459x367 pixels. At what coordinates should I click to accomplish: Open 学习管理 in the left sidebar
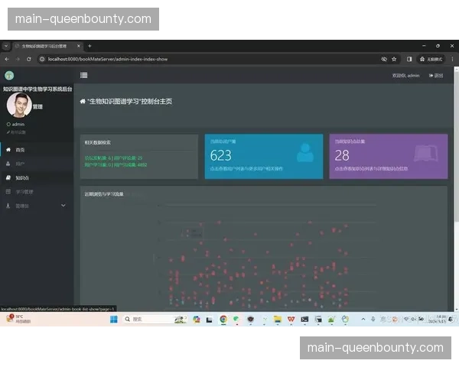[x=24, y=192]
